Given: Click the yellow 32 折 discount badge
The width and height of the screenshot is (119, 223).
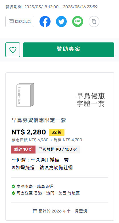Looking at the screenshot, I should (57, 132).
